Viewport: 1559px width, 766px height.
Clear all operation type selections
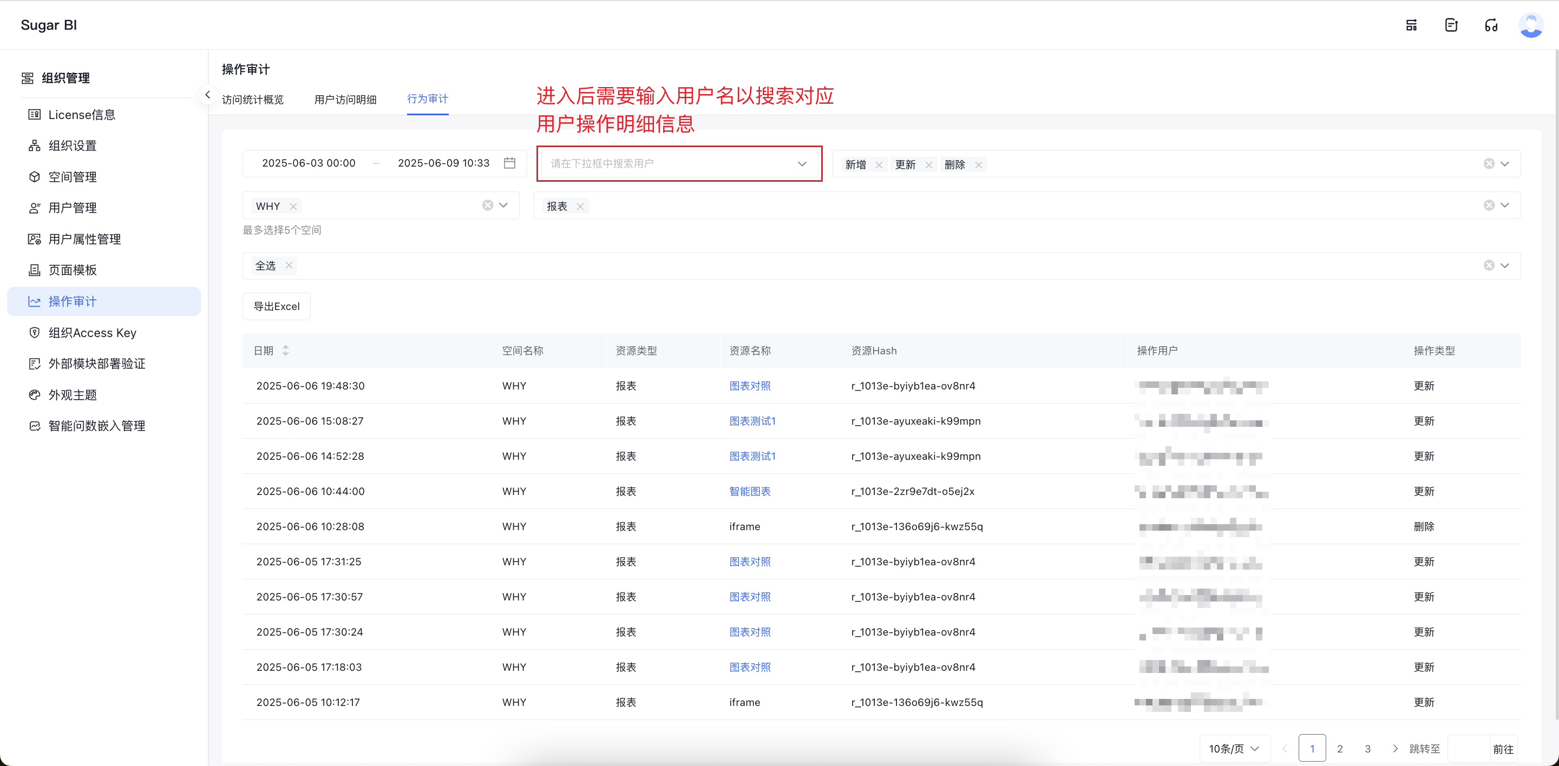1489,164
